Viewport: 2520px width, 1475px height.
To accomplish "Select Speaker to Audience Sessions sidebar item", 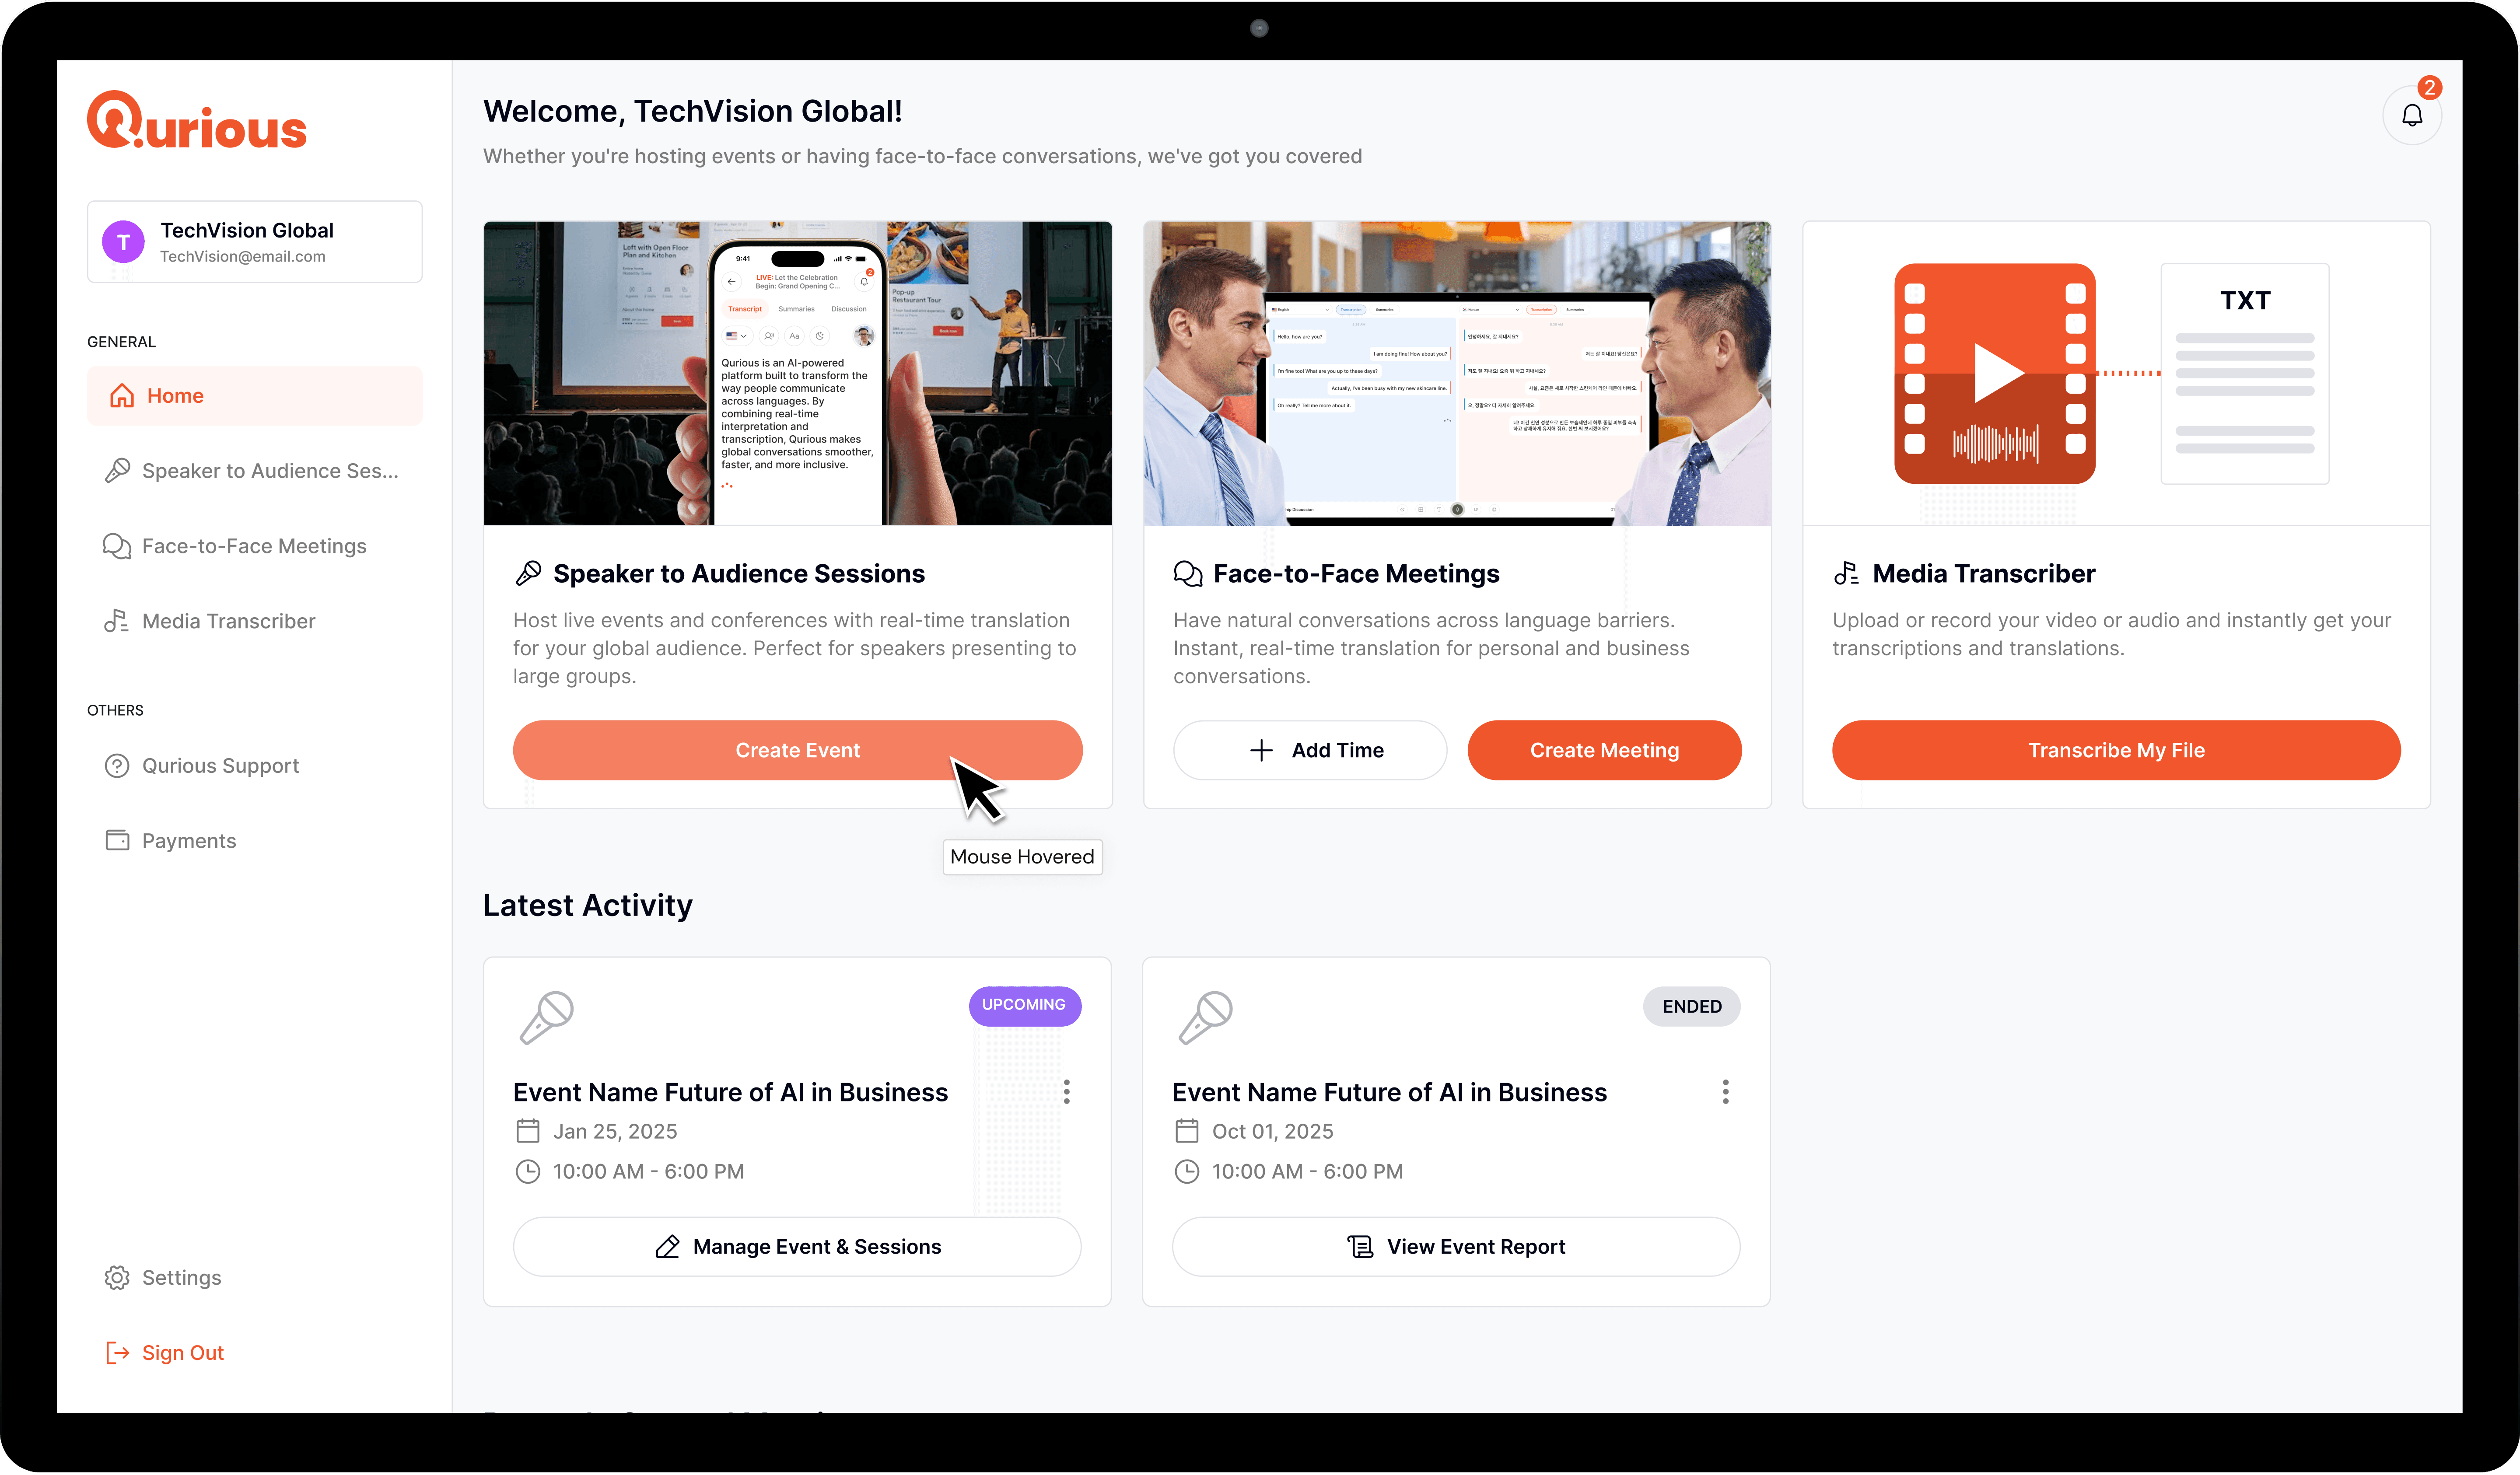I will tap(254, 471).
